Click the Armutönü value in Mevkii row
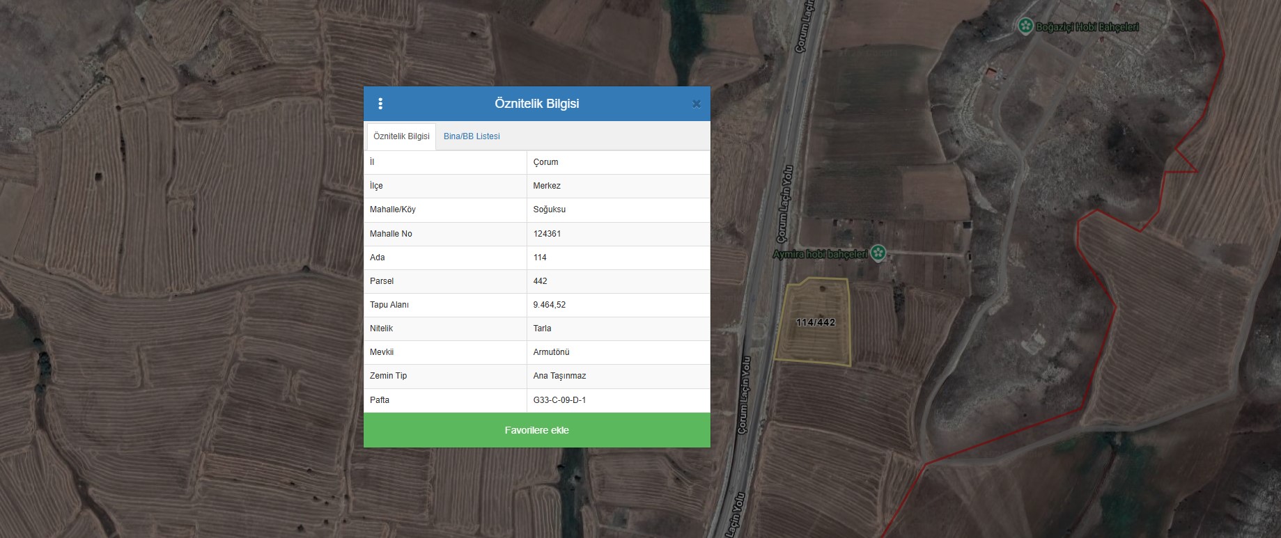 point(551,352)
